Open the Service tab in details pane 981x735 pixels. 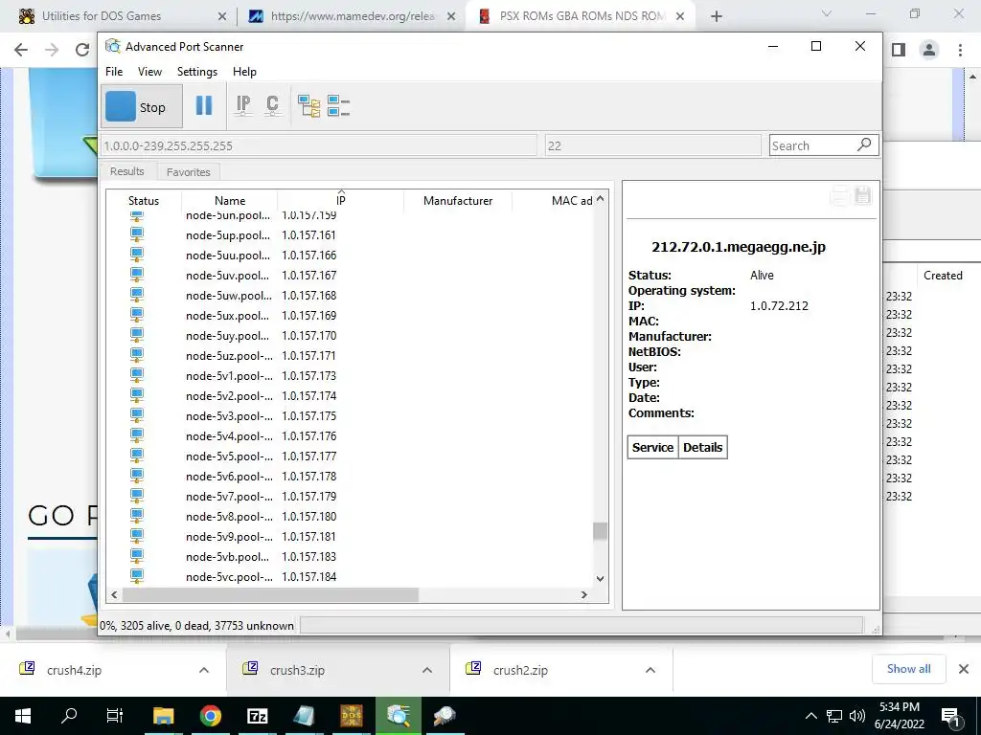[652, 448]
